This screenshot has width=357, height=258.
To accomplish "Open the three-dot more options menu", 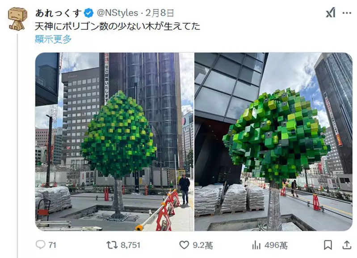I will click(x=347, y=13).
